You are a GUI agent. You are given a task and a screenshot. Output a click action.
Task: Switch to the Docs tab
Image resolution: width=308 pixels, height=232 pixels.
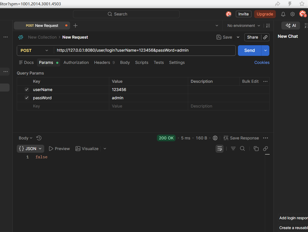tap(26, 63)
